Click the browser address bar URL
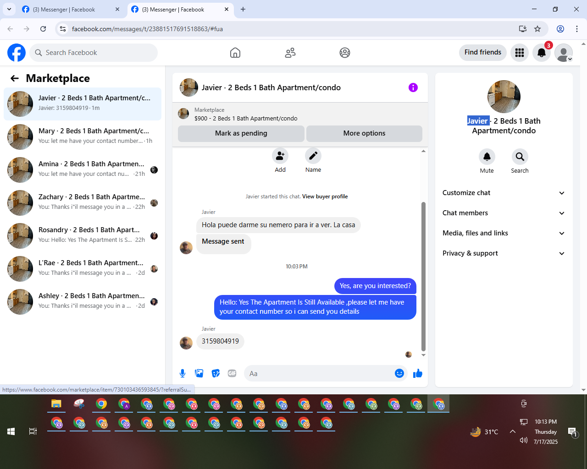 click(x=147, y=29)
